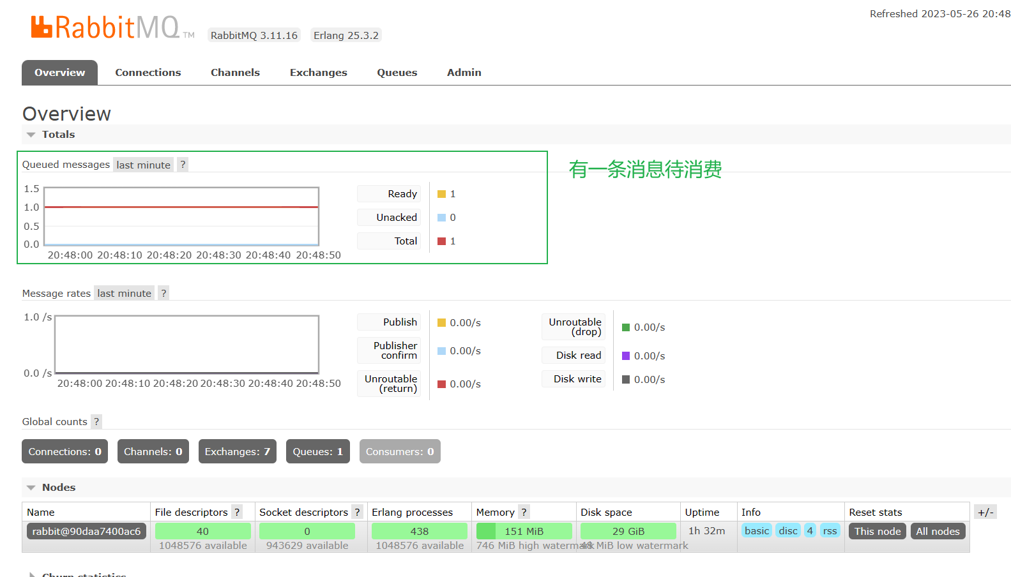
Task: Click the 438 Erlang processes bar
Action: click(x=420, y=532)
